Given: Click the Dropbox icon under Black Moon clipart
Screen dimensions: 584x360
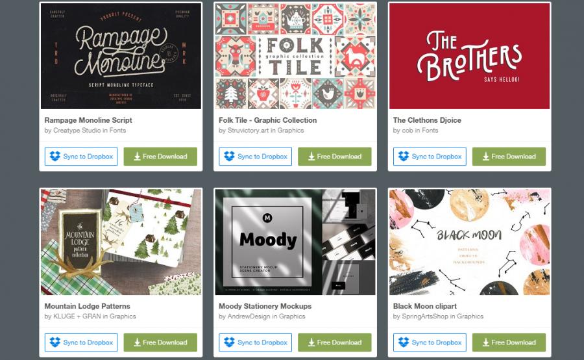Looking at the screenshot, I should pyautogui.click(x=404, y=342).
